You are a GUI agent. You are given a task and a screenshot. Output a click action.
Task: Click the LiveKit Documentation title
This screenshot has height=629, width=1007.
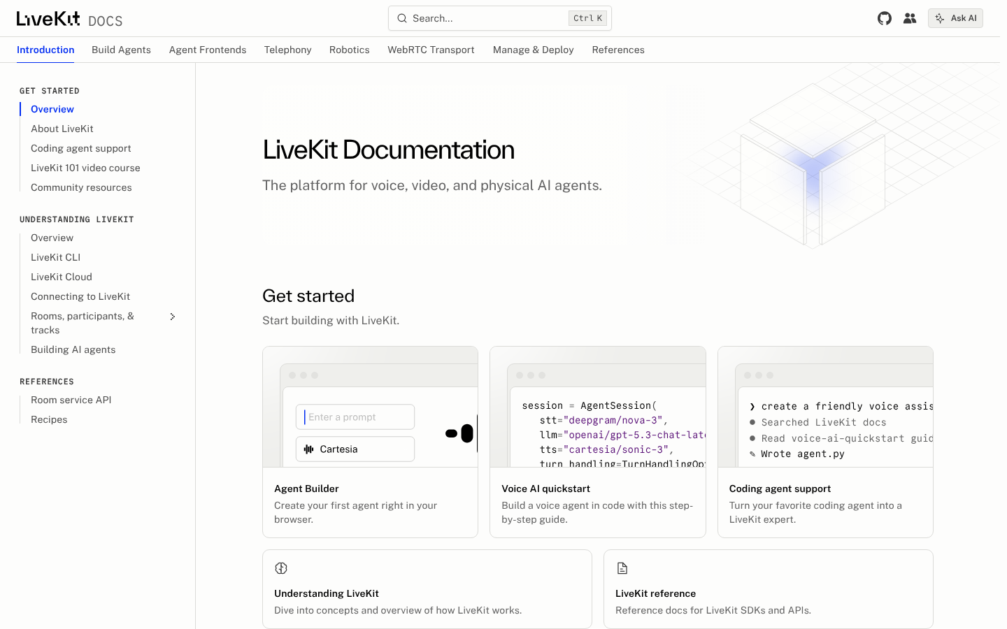[388, 150]
